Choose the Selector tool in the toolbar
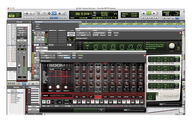 (49, 13)
